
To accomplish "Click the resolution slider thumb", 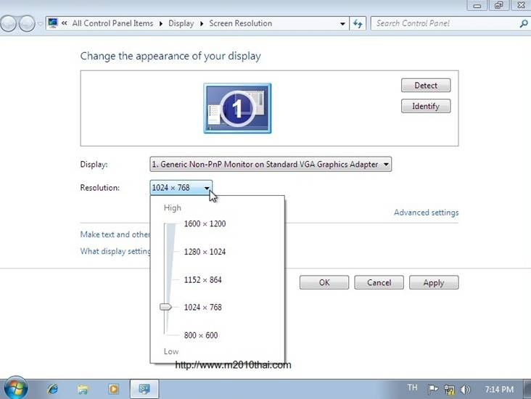I will (x=165, y=307).
